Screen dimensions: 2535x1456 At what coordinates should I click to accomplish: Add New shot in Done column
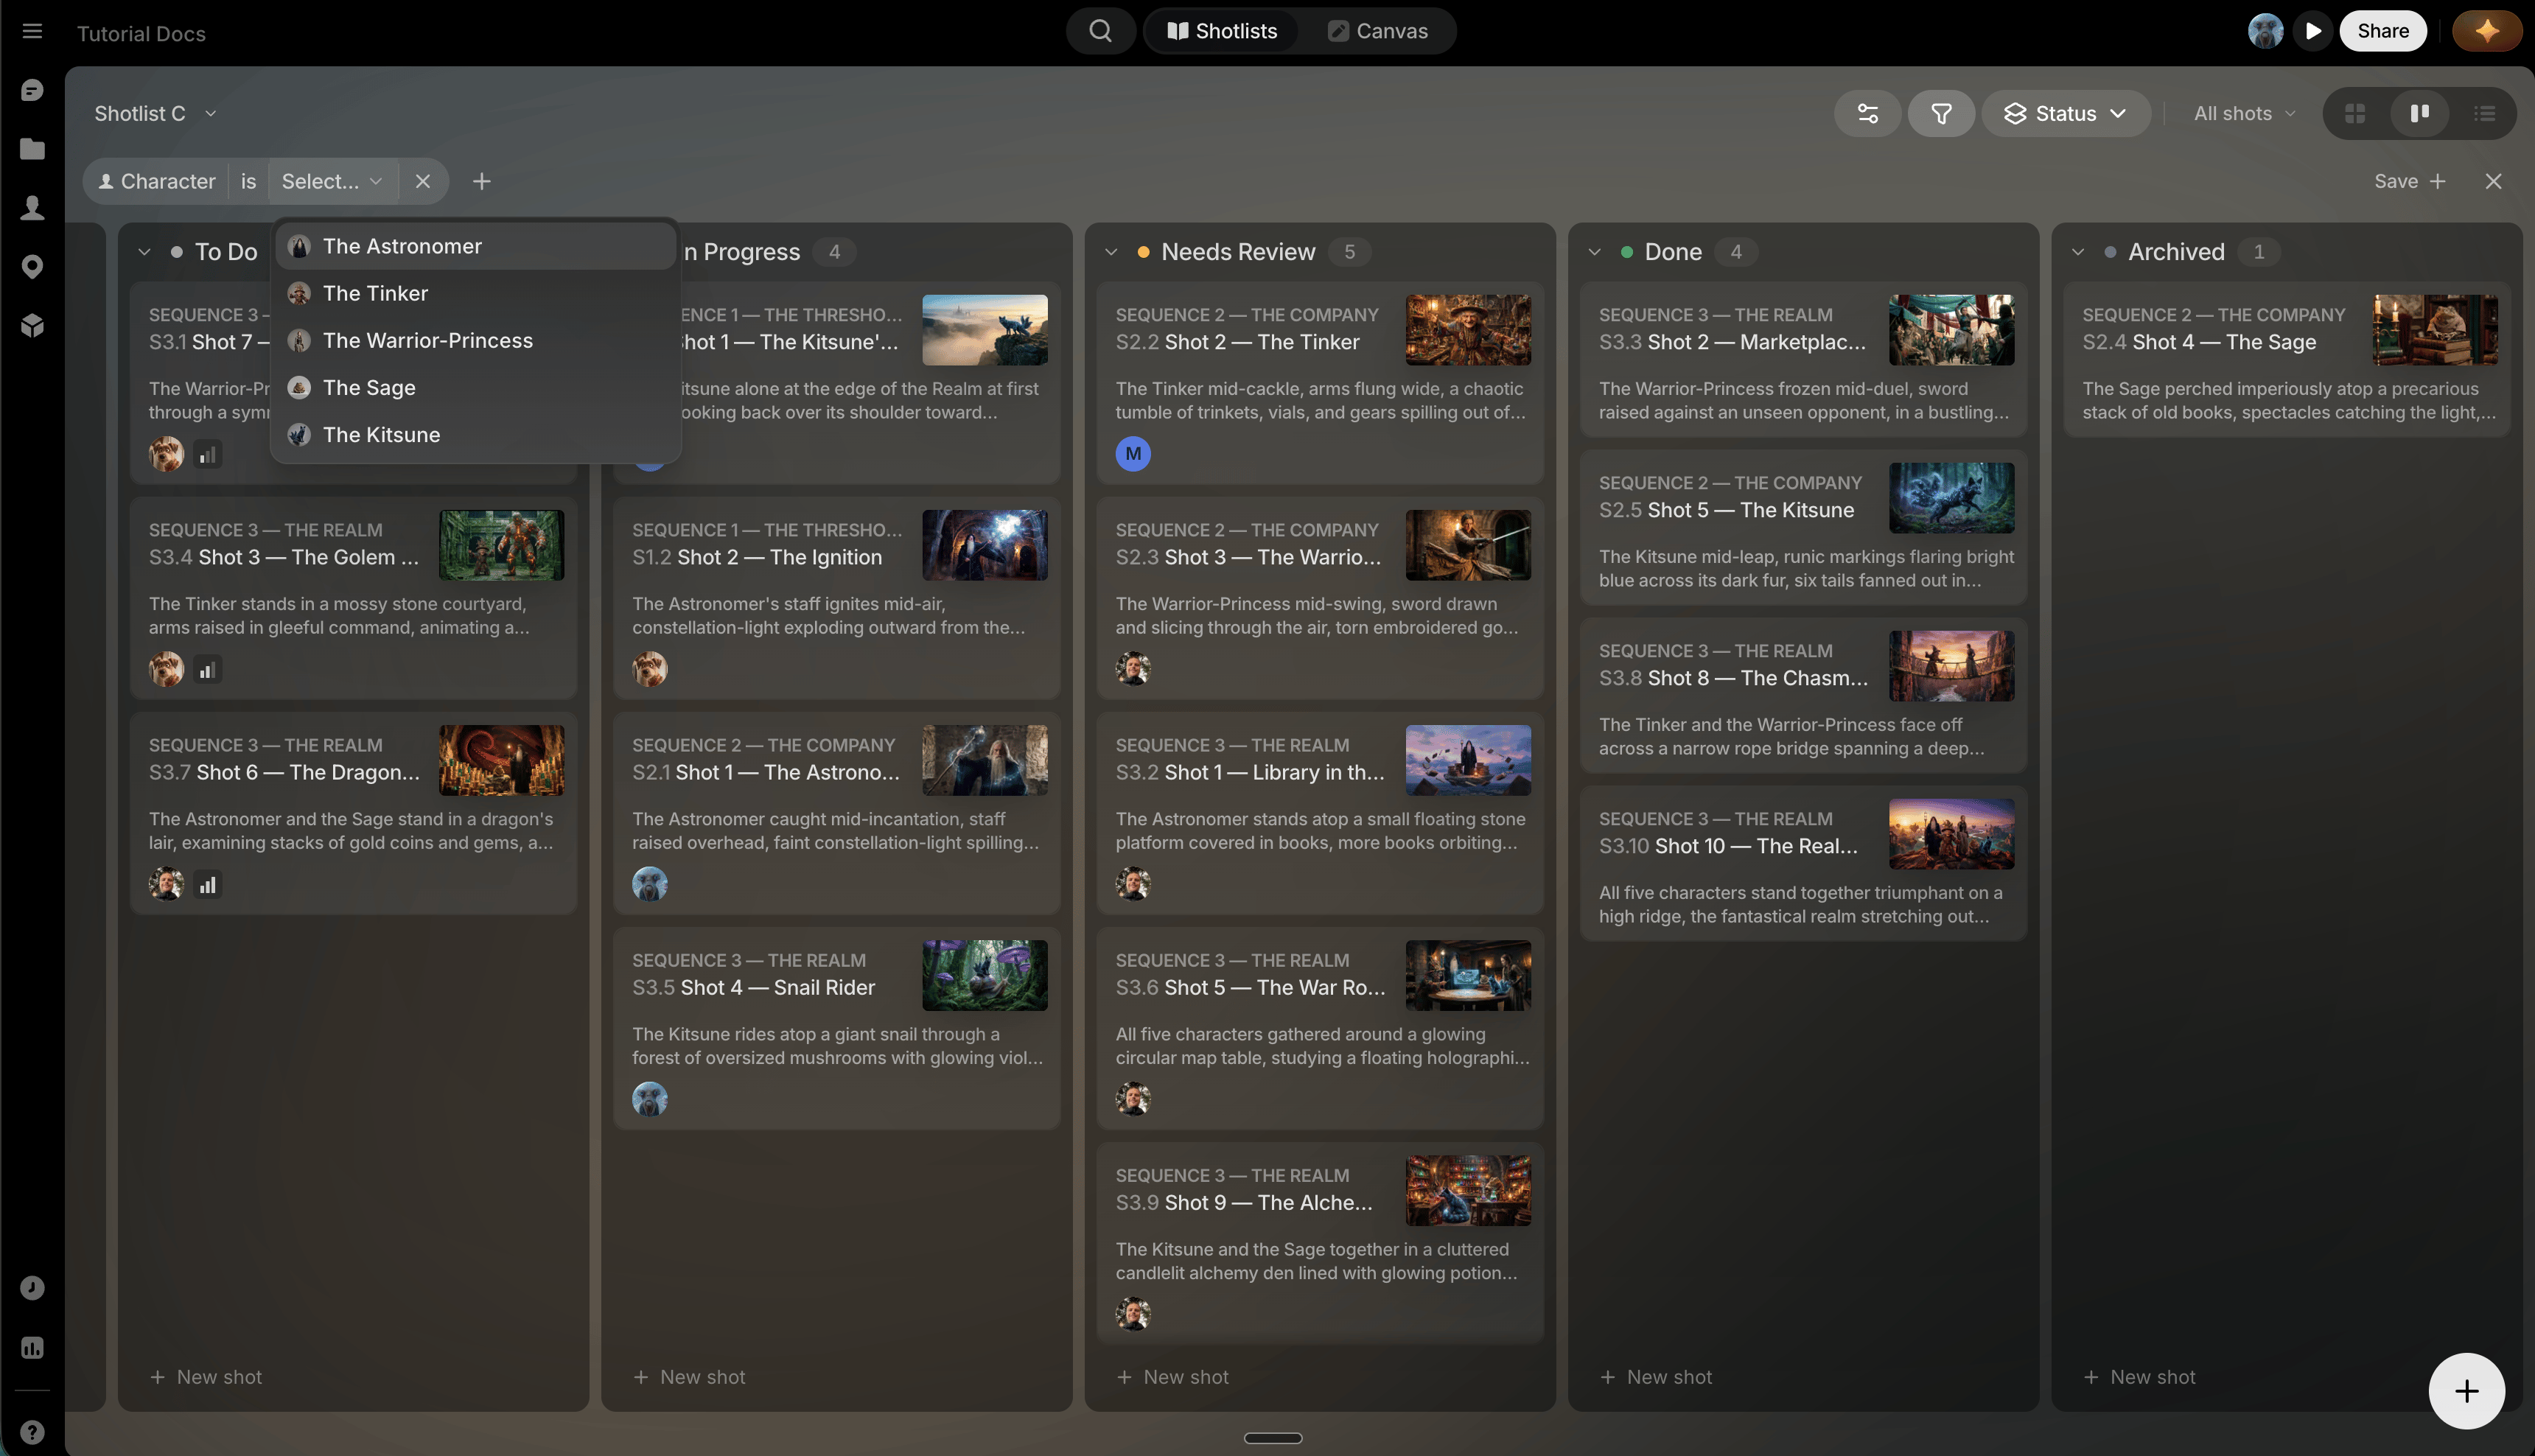[x=1656, y=1378]
